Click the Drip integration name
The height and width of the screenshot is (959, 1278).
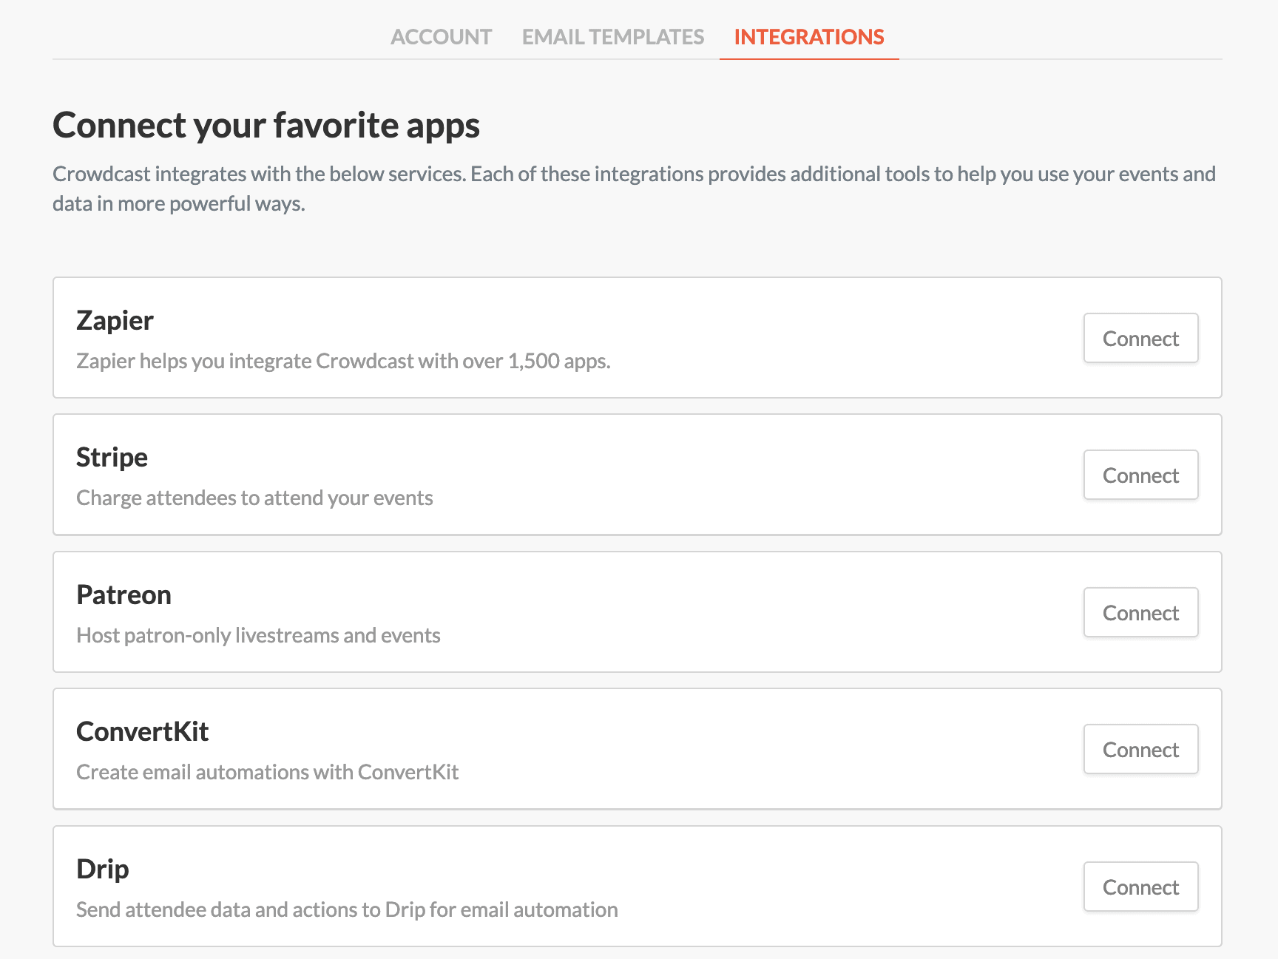(102, 869)
